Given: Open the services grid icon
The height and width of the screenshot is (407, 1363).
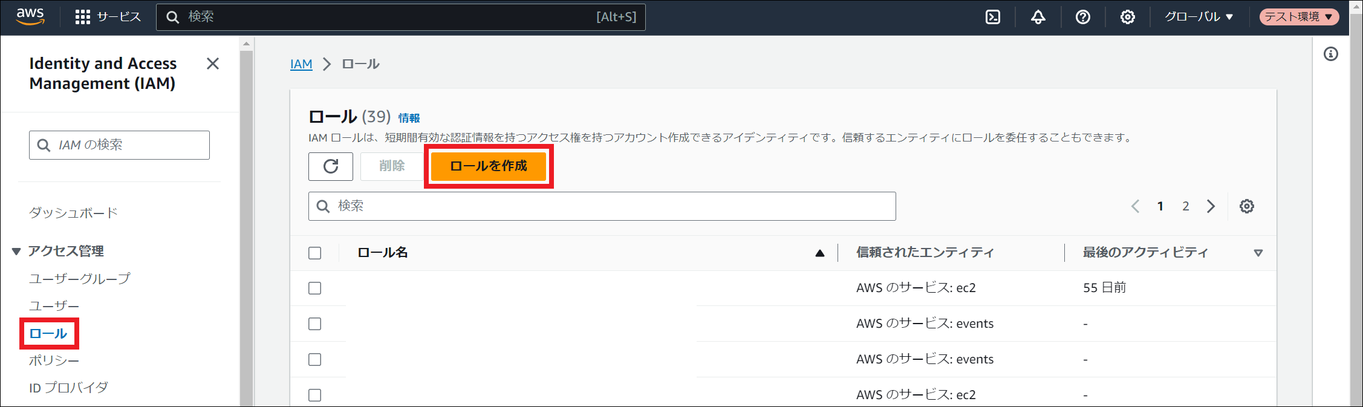Looking at the screenshot, I should coord(82,17).
